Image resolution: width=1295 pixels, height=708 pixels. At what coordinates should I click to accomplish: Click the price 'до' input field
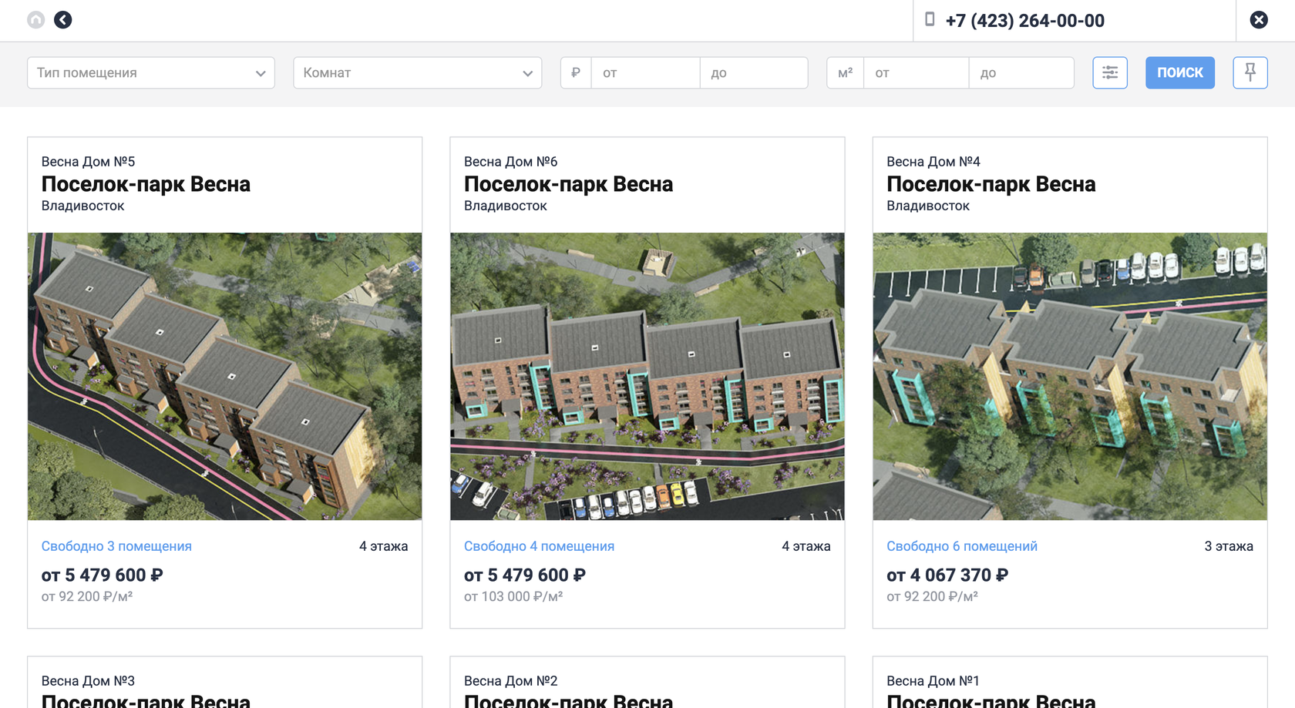[x=754, y=72]
